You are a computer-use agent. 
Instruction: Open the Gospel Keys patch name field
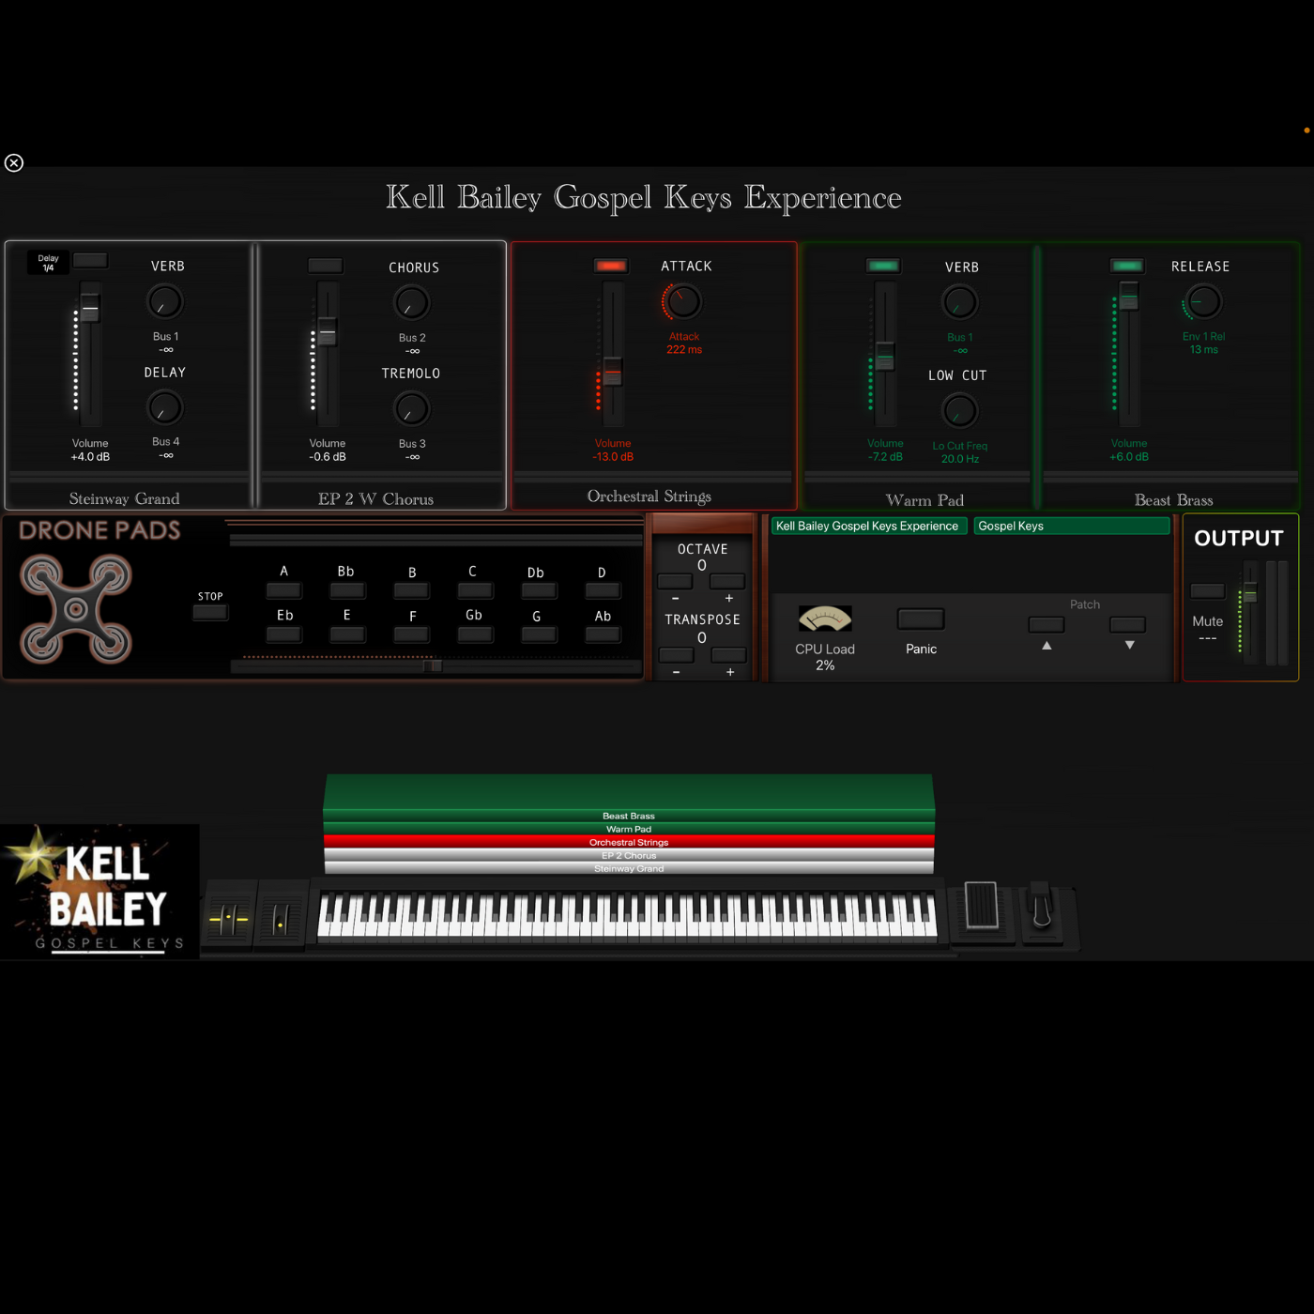[1072, 527]
